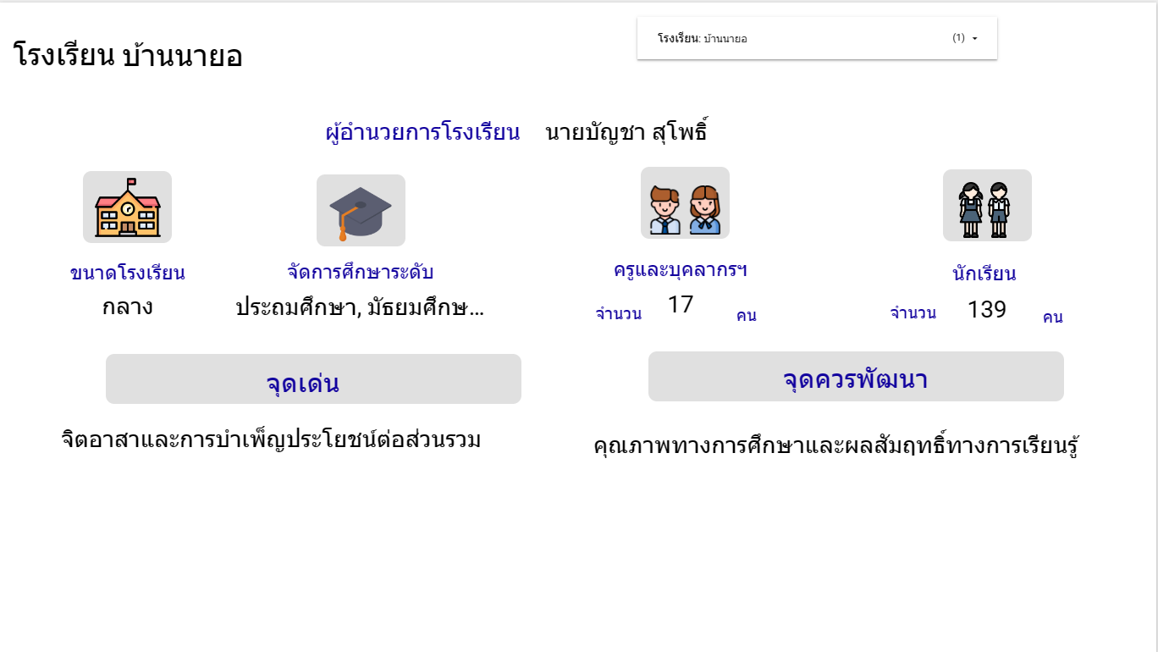Click the graduation cap icon
Image resolution: width=1158 pixels, height=652 pixels.
point(361,211)
